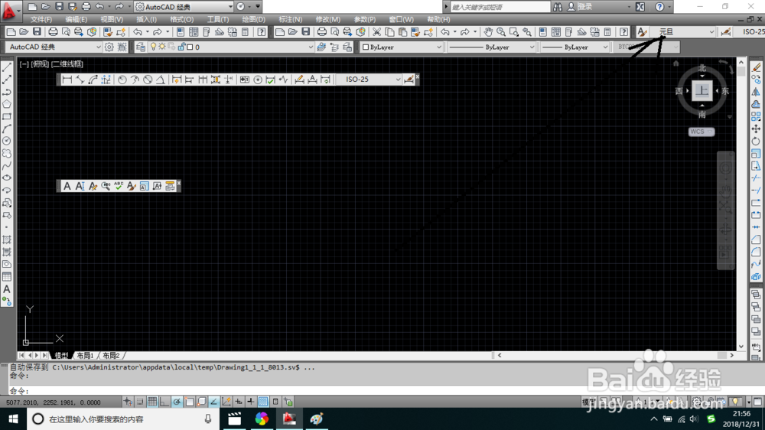Click the Find text magnifier icon
This screenshot has width=765, height=430.
click(x=106, y=186)
